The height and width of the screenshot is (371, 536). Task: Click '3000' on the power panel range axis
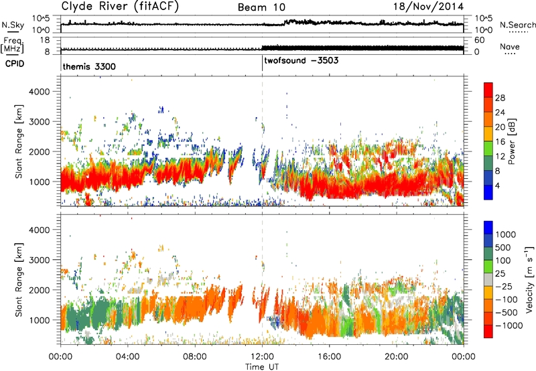(x=39, y=122)
